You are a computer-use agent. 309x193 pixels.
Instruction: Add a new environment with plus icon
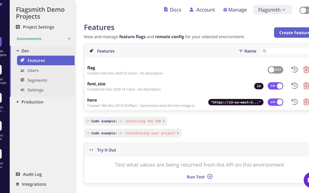point(69,39)
